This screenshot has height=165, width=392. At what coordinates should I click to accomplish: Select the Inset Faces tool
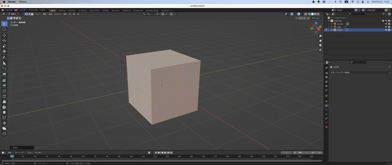tap(4, 80)
